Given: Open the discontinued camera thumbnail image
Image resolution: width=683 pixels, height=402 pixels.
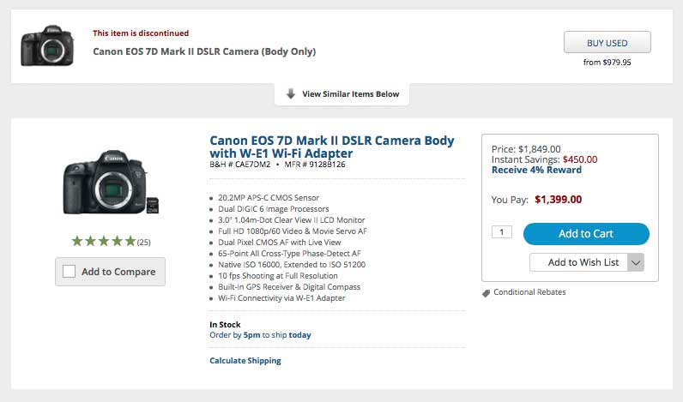Looking at the screenshot, I should point(47,45).
